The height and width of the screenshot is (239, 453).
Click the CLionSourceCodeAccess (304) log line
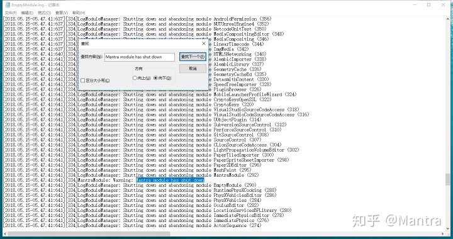click(142, 145)
